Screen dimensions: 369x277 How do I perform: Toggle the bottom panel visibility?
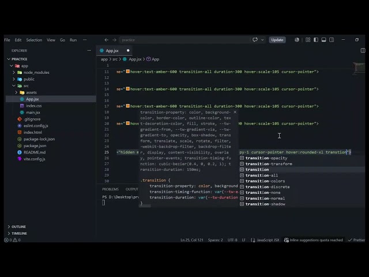click(x=324, y=40)
